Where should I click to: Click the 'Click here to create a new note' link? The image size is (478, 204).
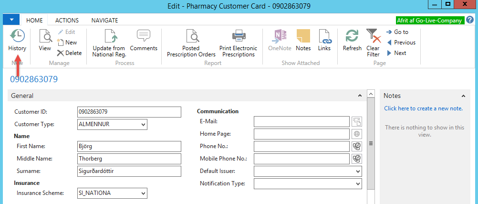point(423,108)
